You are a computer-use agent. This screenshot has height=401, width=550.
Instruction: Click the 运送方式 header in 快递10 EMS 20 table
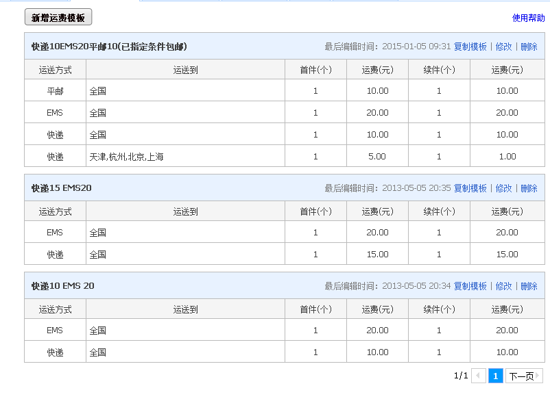(x=55, y=309)
